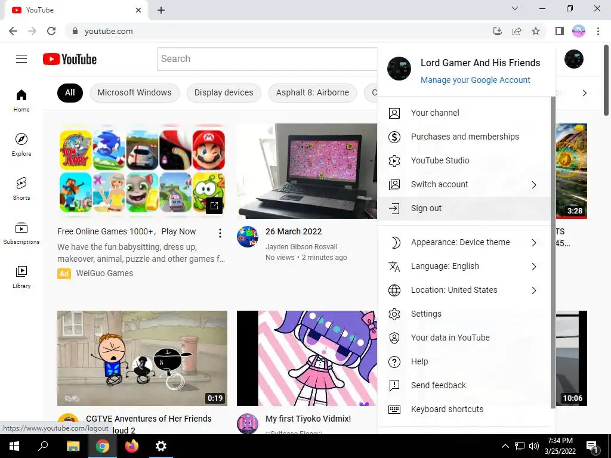The image size is (611, 458).
Task: Open File Explorer from taskbar
Action: (x=73, y=446)
